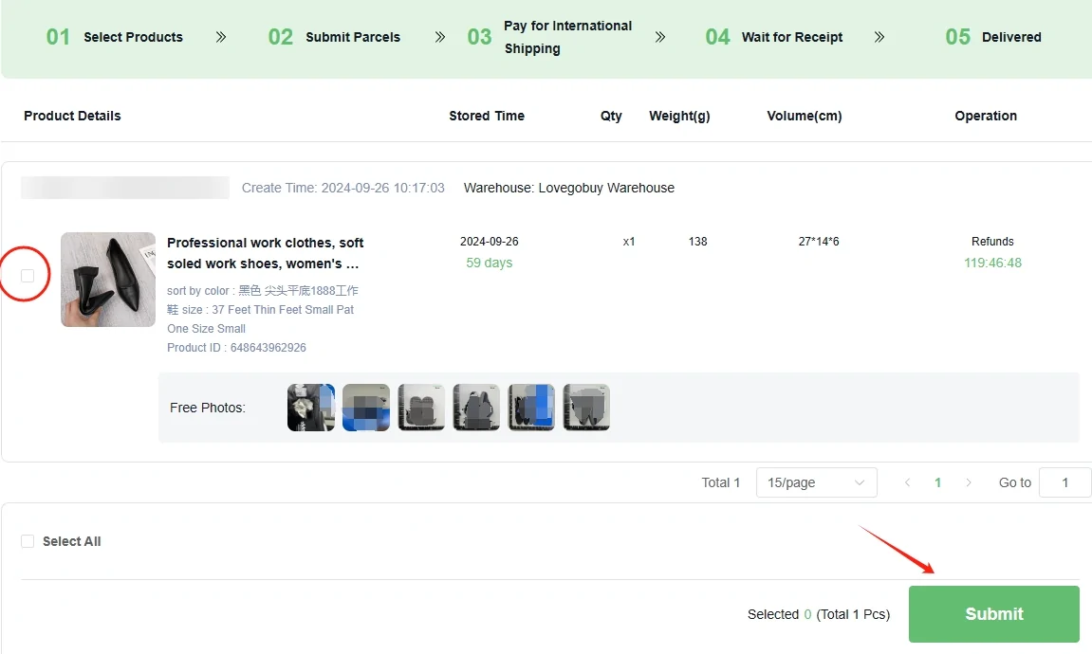Click the Go to page input field
This screenshot has width=1092, height=654.
(x=1064, y=482)
